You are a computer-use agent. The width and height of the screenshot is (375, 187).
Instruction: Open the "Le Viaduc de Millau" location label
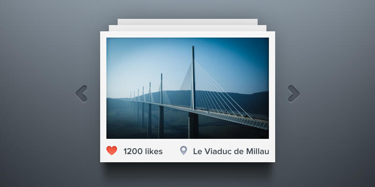pyautogui.click(x=231, y=151)
